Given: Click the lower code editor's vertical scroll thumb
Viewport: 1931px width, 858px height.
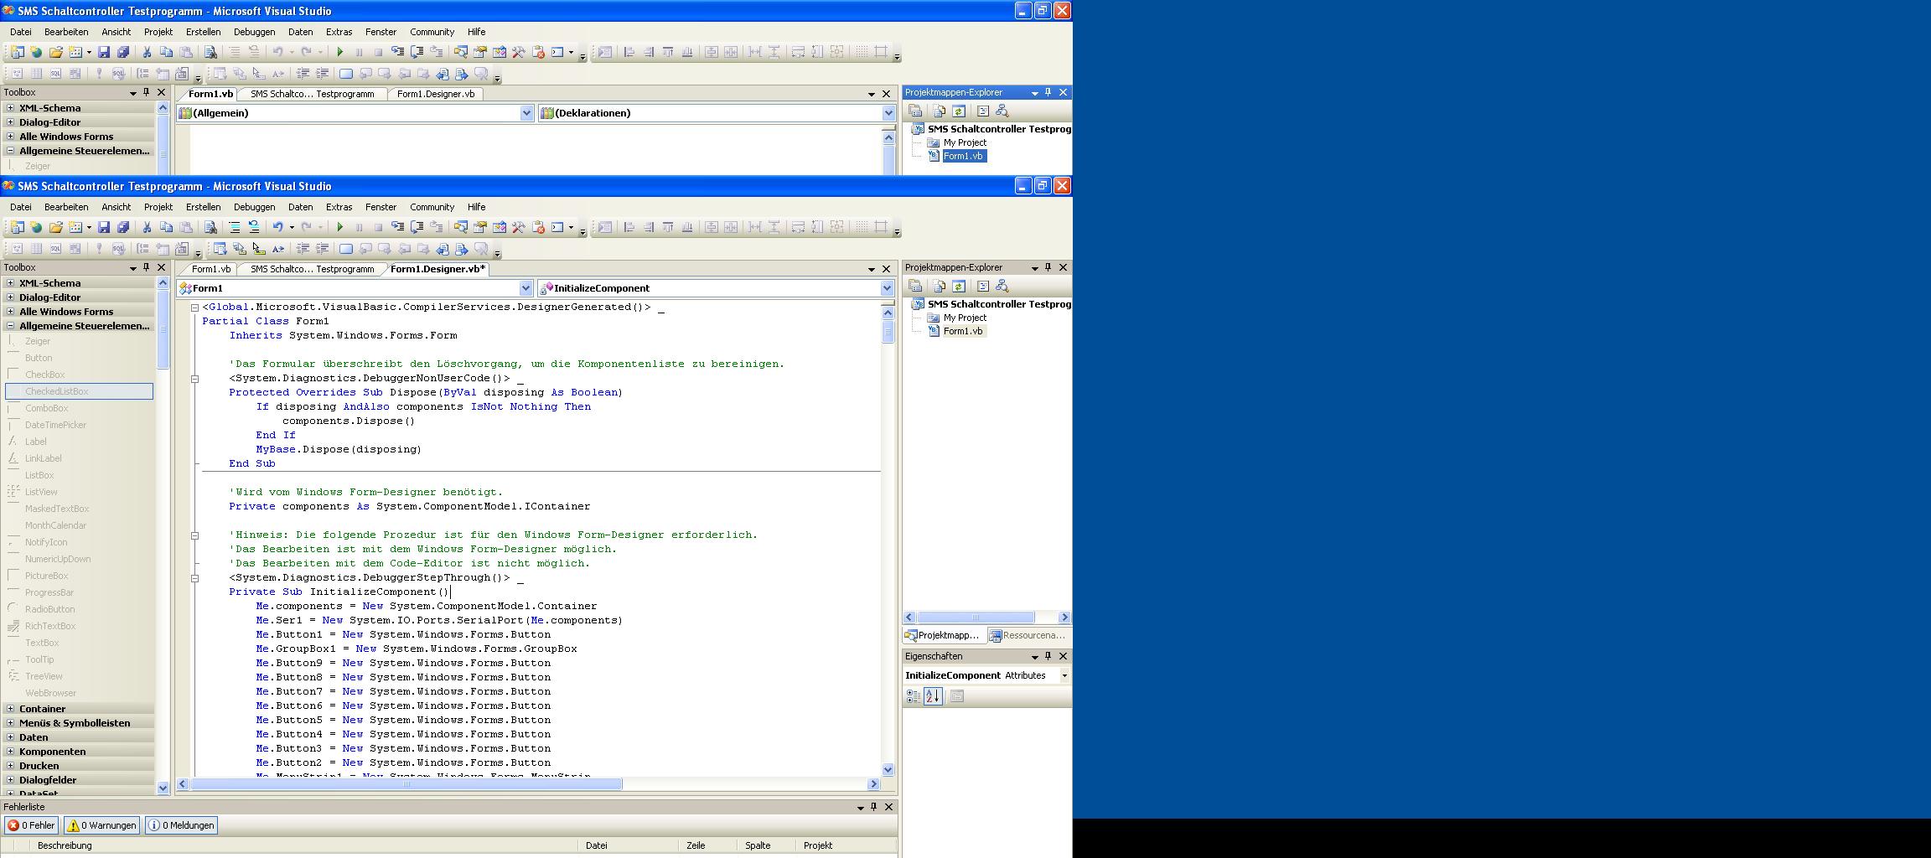Looking at the screenshot, I should 888,332.
